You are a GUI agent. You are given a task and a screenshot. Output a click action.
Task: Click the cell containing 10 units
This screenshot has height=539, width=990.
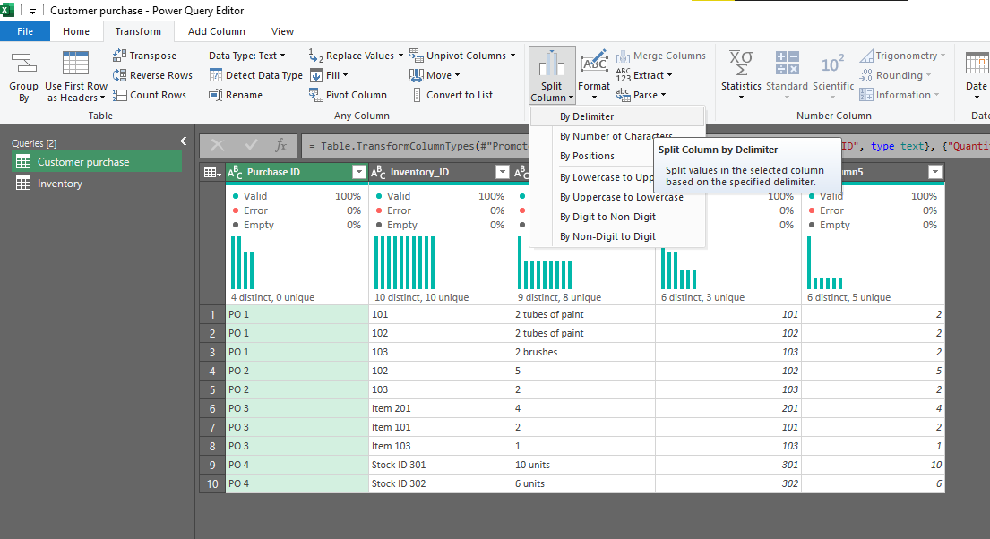(x=583, y=465)
